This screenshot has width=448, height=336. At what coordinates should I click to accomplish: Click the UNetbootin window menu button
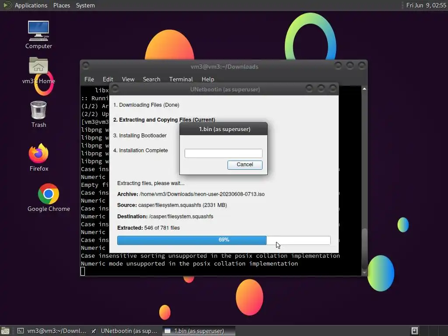[115, 88]
